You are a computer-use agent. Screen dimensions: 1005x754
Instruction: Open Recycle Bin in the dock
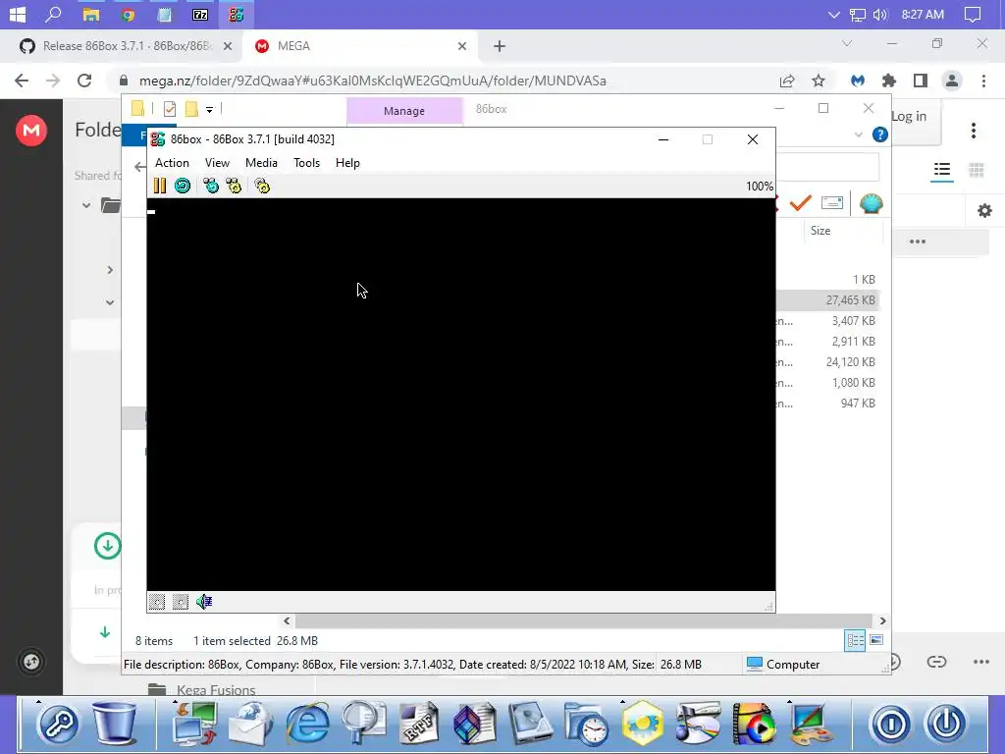(x=116, y=723)
